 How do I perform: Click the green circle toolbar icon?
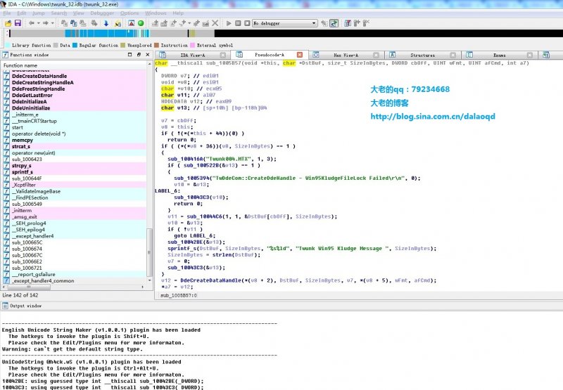coord(141,23)
